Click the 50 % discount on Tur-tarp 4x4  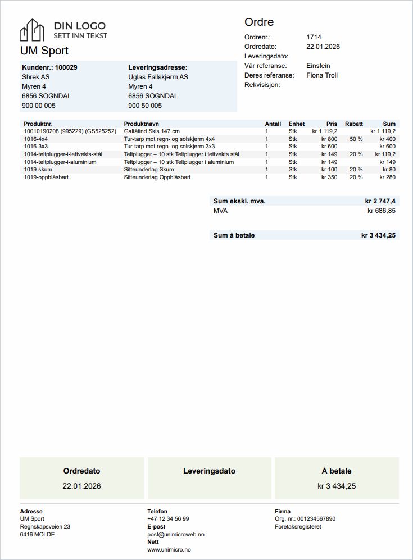tap(356, 139)
